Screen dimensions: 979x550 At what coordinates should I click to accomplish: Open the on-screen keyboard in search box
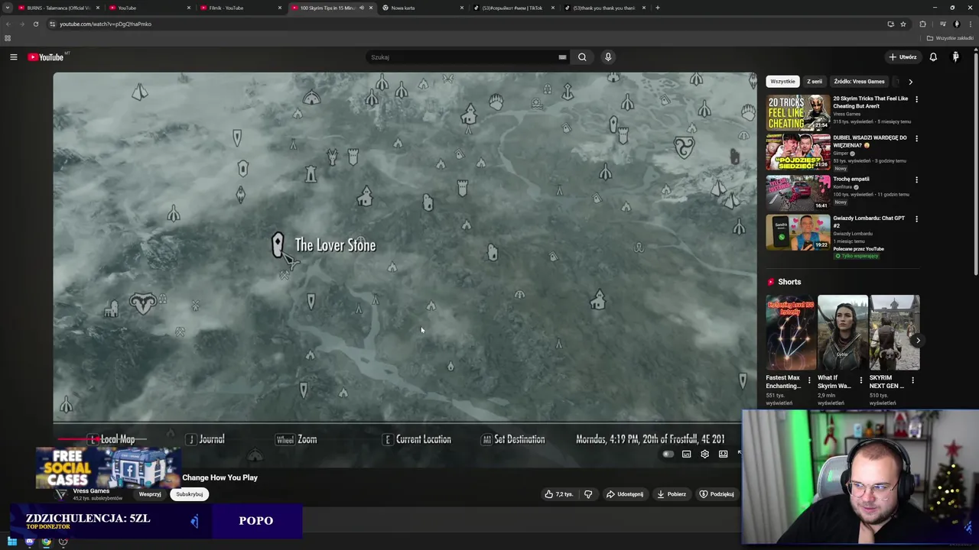click(x=562, y=57)
